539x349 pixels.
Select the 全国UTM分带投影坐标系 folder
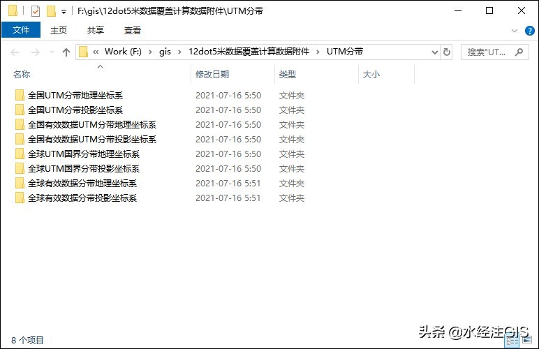(x=75, y=110)
